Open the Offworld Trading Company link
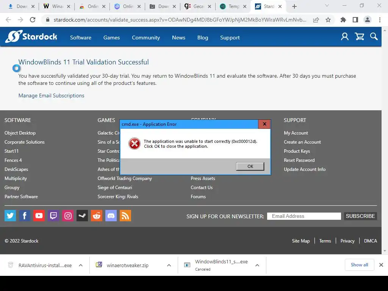Viewport: 388px width, 291px height. click(125, 178)
